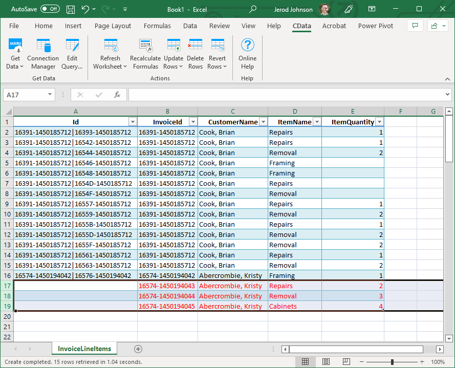Click in the formula bar input field
This screenshot has height=368, width=455.
pyautogui.click(x=286, y=95)
